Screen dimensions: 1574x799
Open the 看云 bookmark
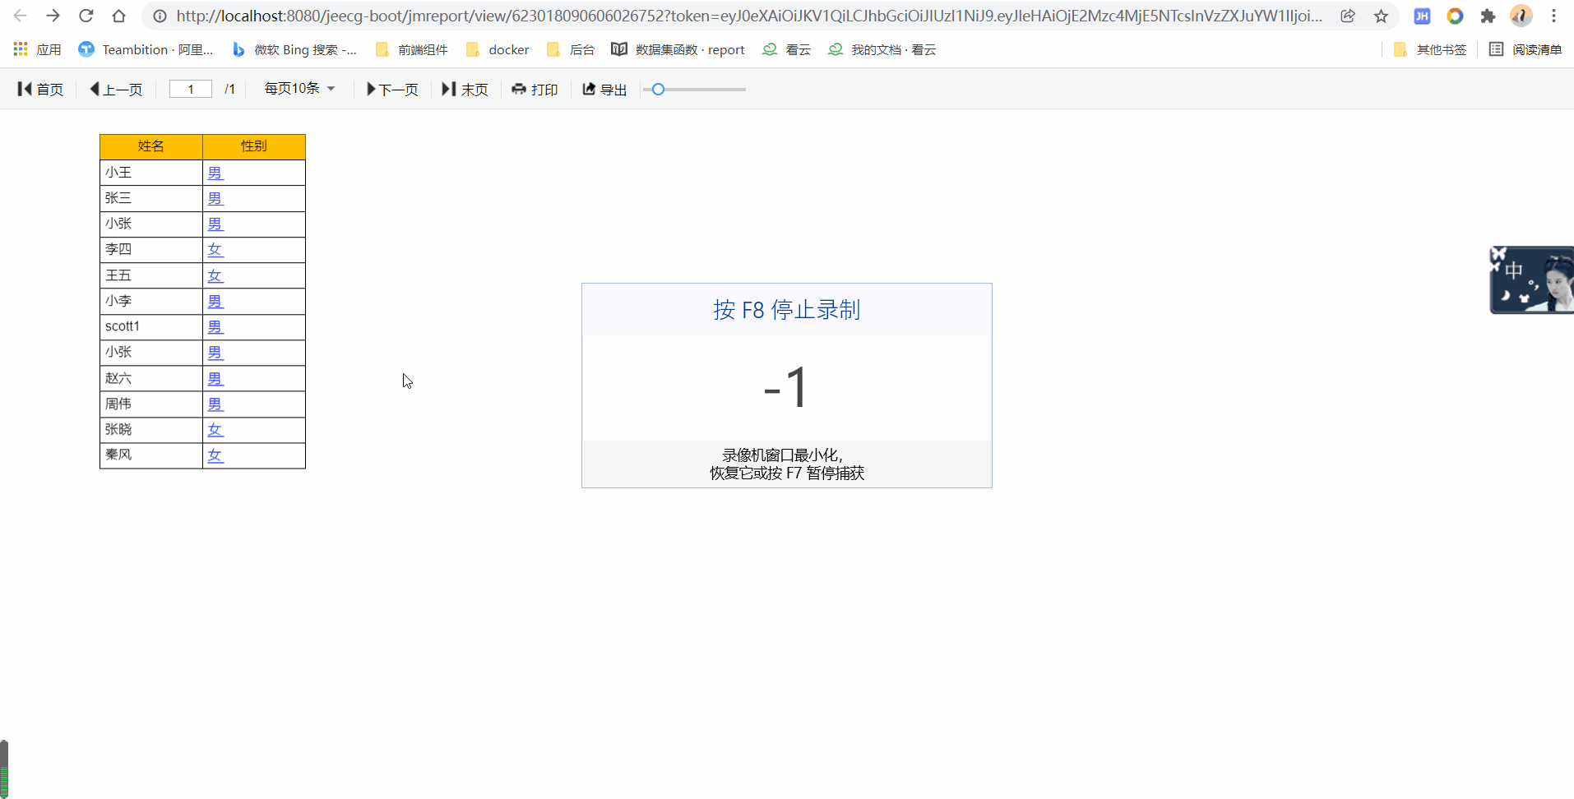786,49
